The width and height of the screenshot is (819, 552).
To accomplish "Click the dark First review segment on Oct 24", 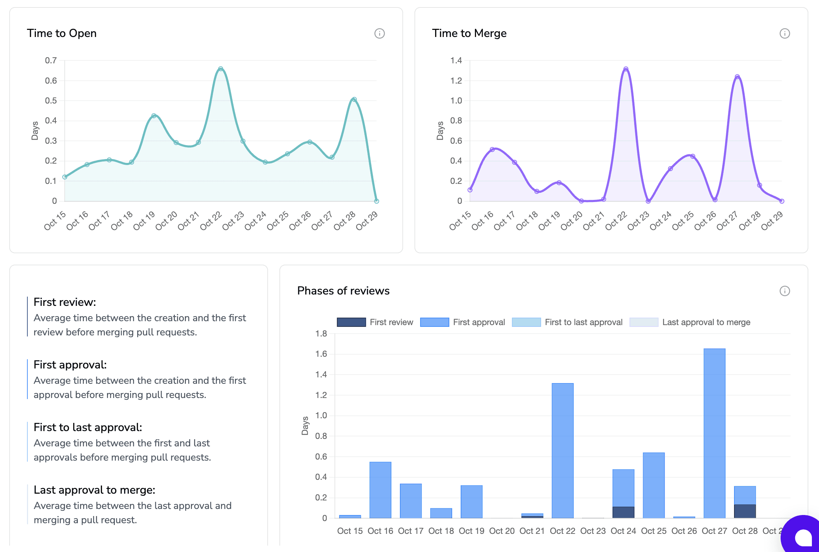I will (623, 513).
